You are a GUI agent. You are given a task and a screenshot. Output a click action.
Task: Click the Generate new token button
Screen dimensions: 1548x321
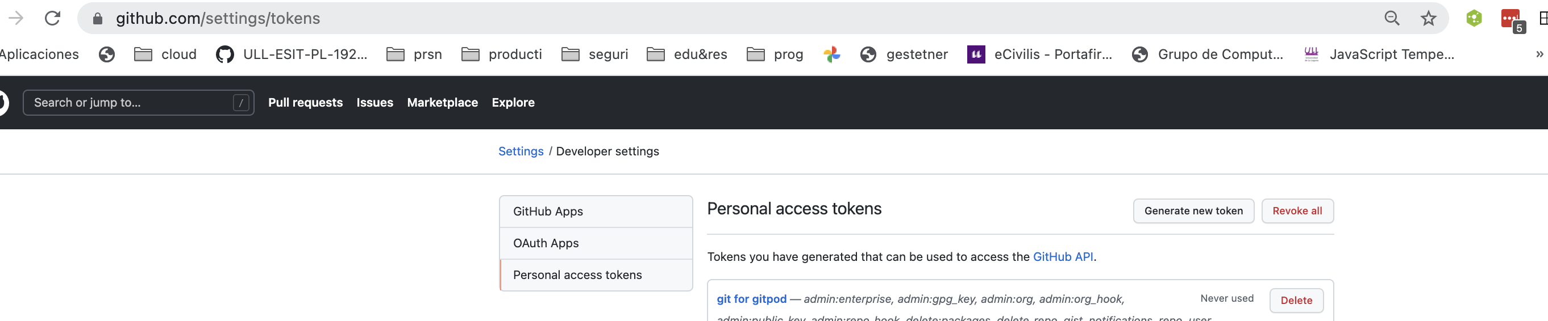tap(1193, 211)
